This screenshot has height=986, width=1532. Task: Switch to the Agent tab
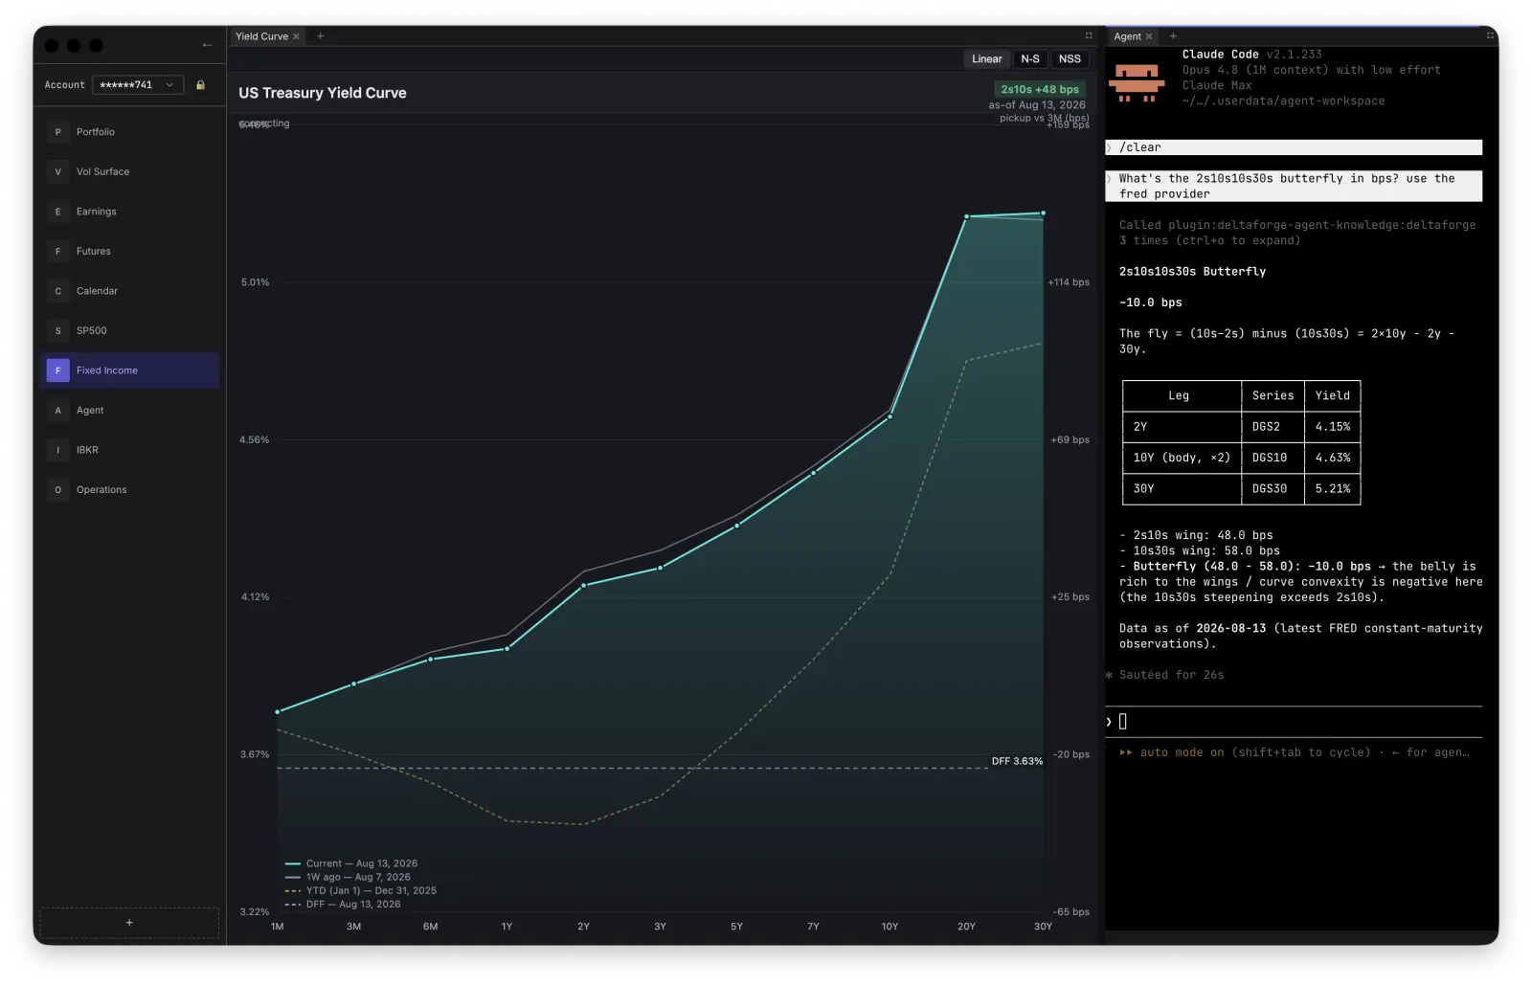coord(1127,36)
